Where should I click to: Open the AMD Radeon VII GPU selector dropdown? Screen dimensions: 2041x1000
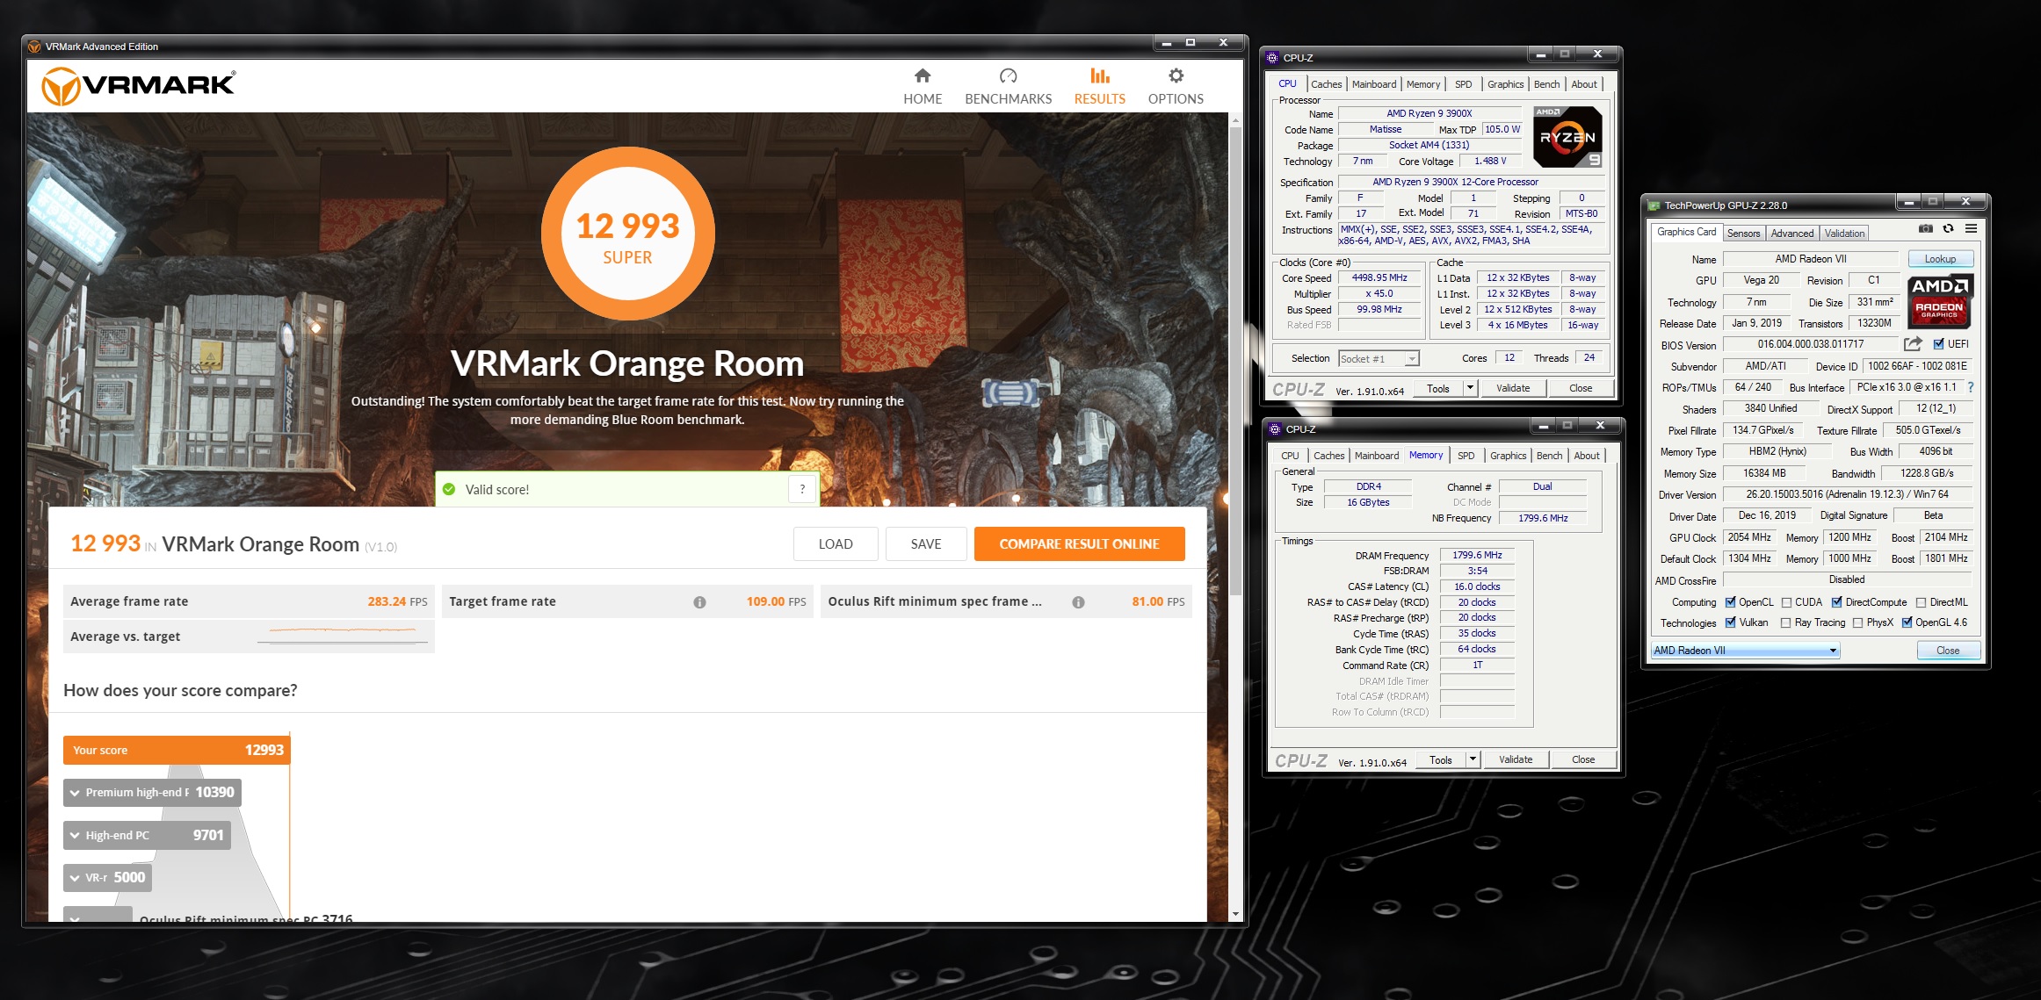(1744, 651)
